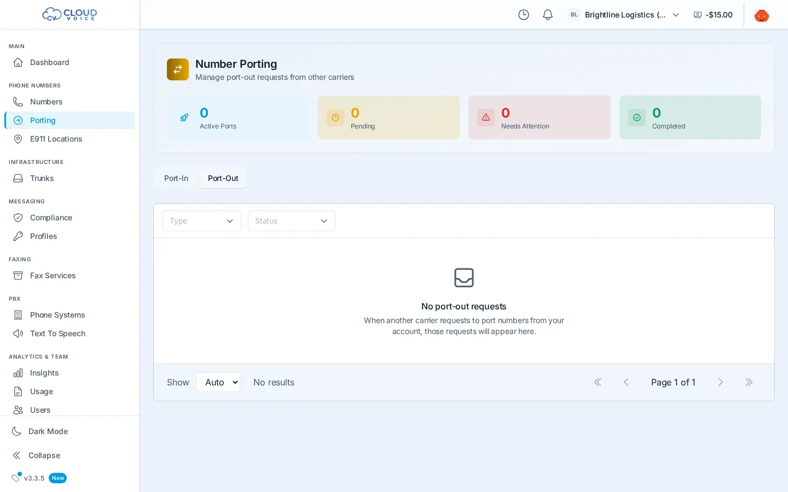The width and height of the screenshot is (788, 492).
Task: Open Insights page
Action: click(69, 373)
